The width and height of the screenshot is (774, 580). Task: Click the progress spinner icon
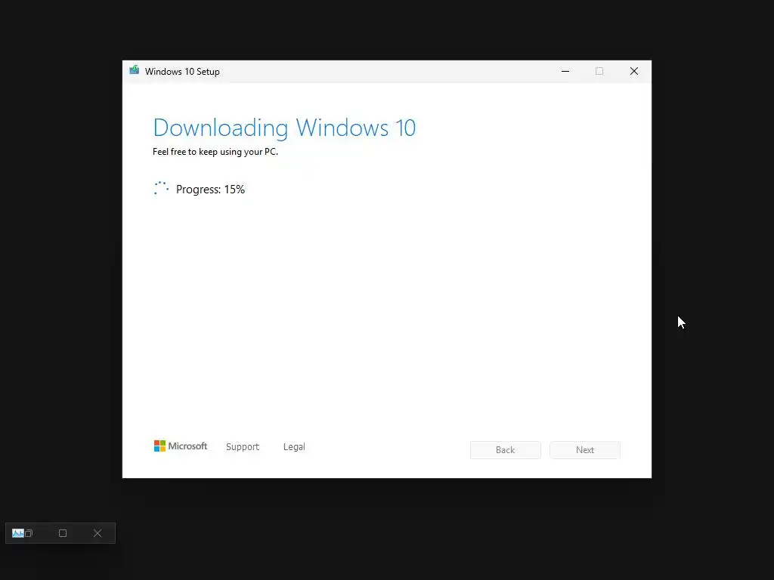(162, 188)
